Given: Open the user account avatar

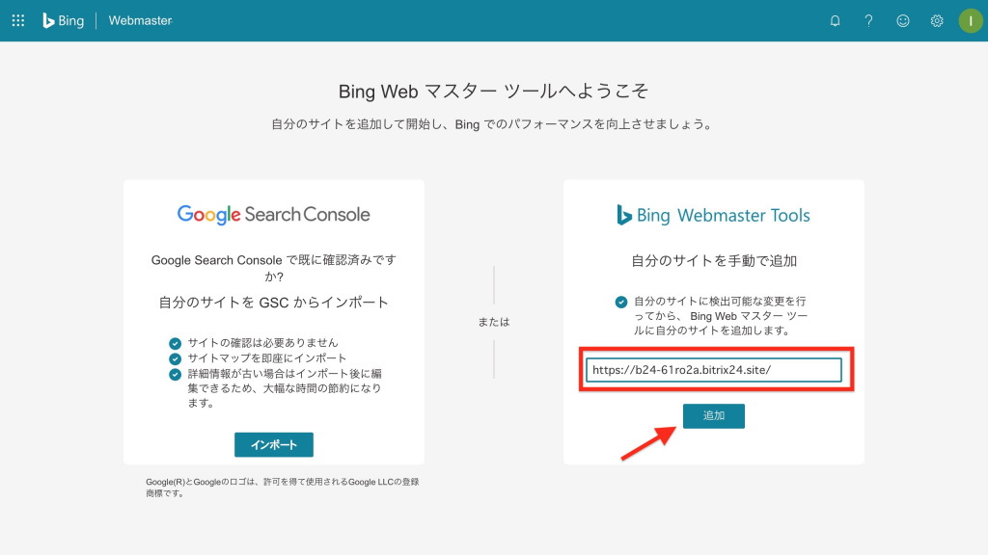Looking at the screenshot, I should click(971, 21).
